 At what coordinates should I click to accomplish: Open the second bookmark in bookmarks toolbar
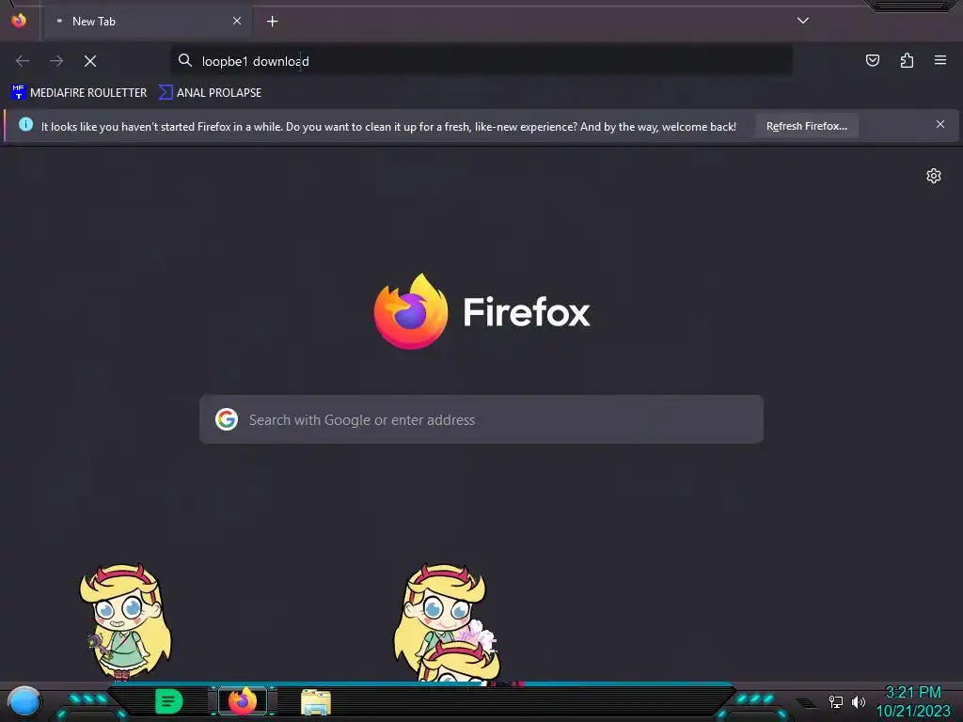tap(210, 93)
